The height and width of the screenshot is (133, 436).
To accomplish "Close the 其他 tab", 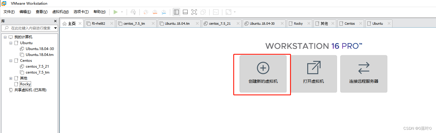I will pos(333,24).
